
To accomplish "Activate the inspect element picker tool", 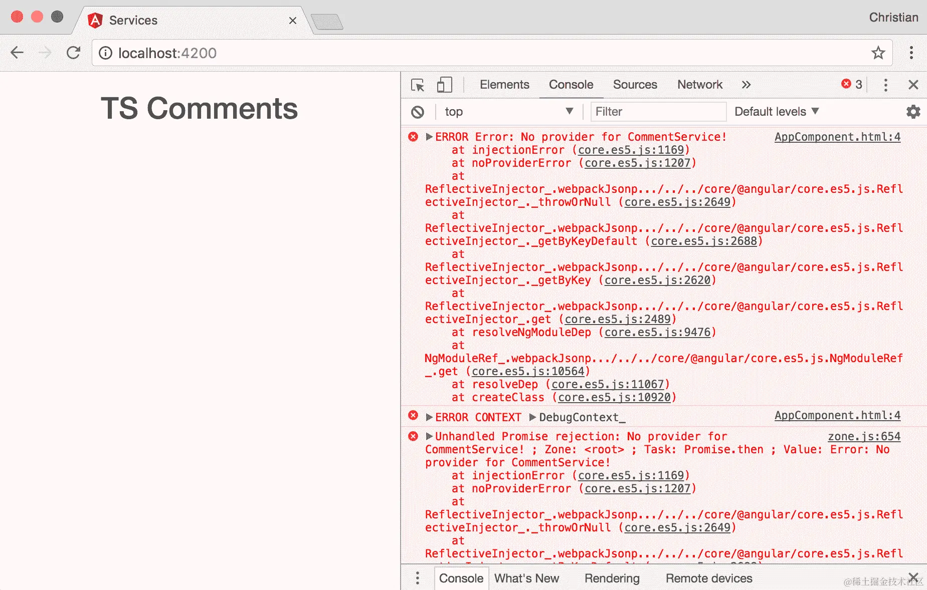I will tap(418, 85).
